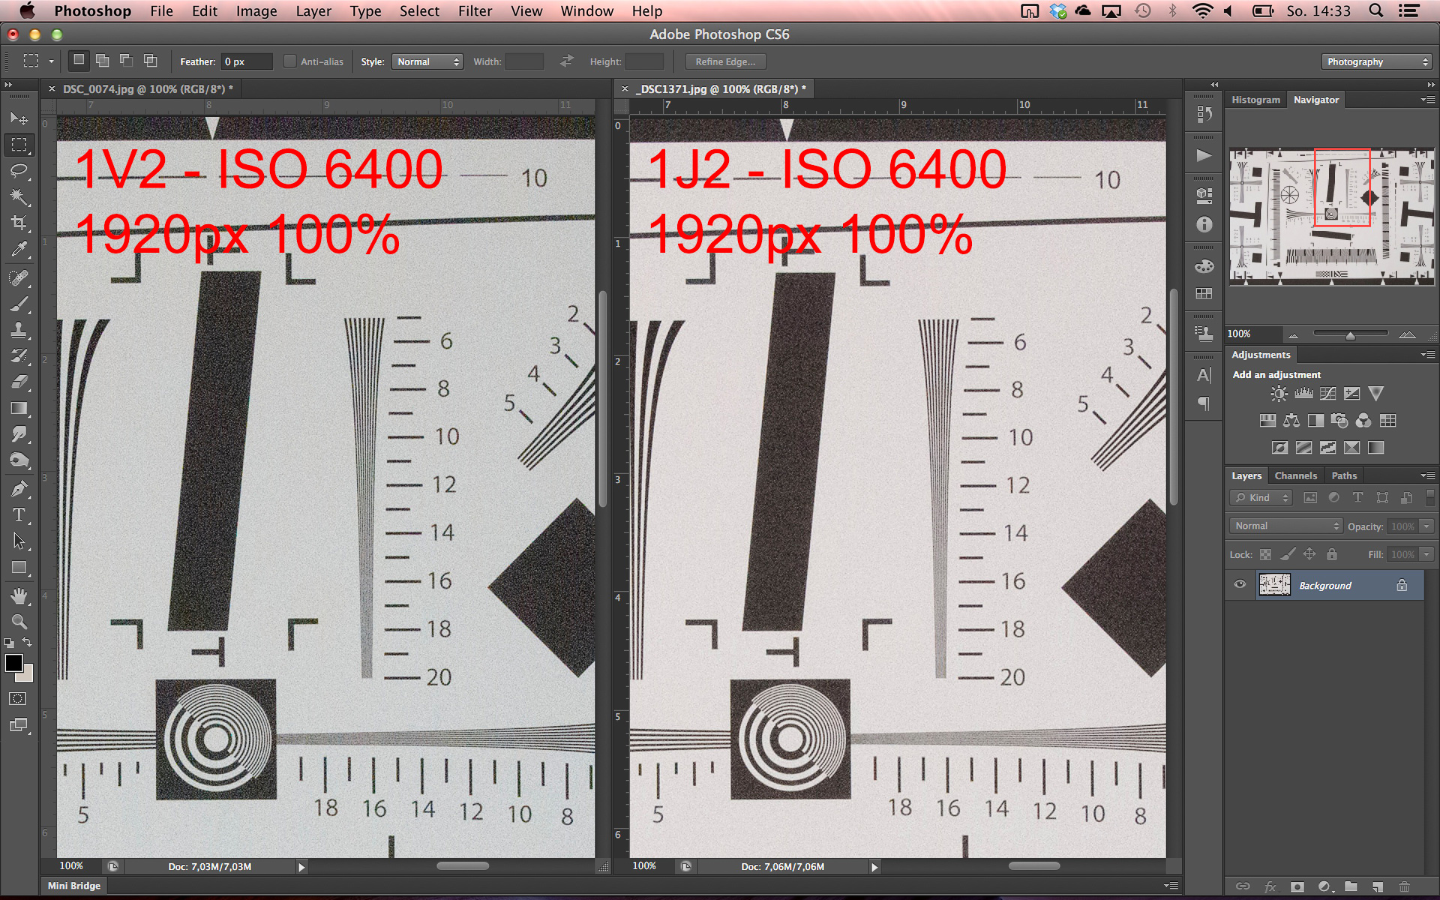
Task: Select the Lasso tool
Action: 19,171
